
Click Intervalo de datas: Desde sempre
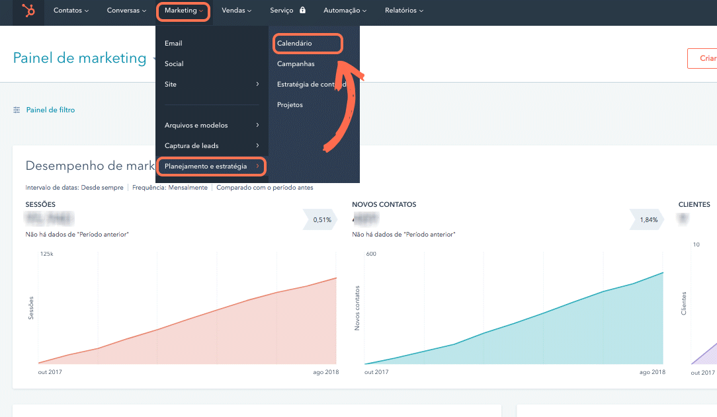74,187
